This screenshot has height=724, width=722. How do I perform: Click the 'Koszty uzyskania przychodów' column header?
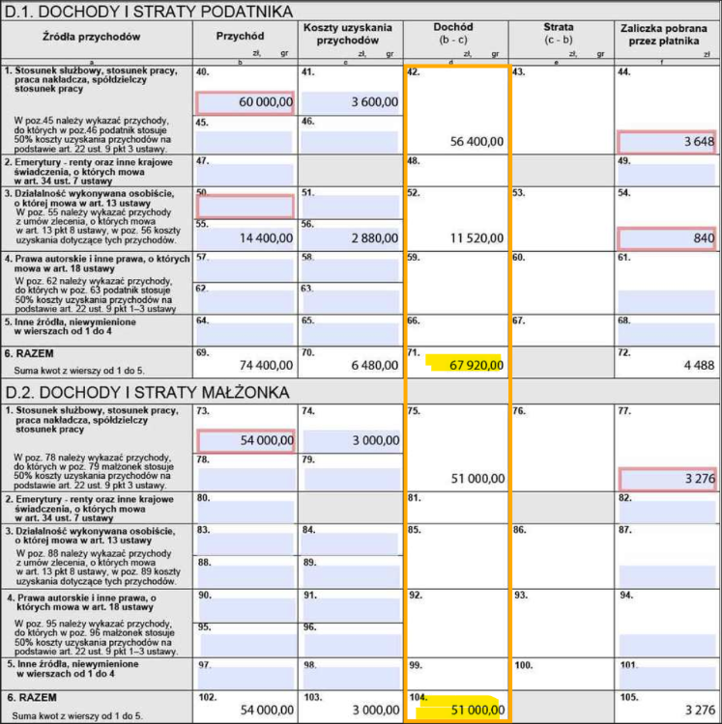coord(348,34)
